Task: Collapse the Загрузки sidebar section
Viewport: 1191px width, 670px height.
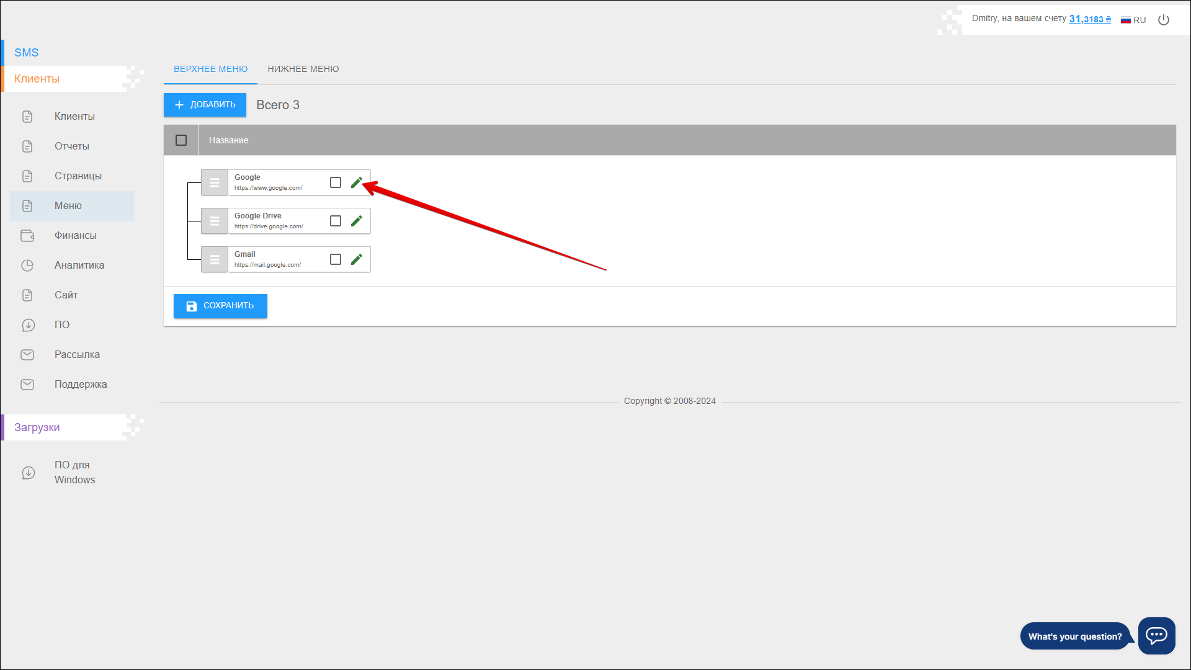Action: pyautogui.click(x=37, y=427)
